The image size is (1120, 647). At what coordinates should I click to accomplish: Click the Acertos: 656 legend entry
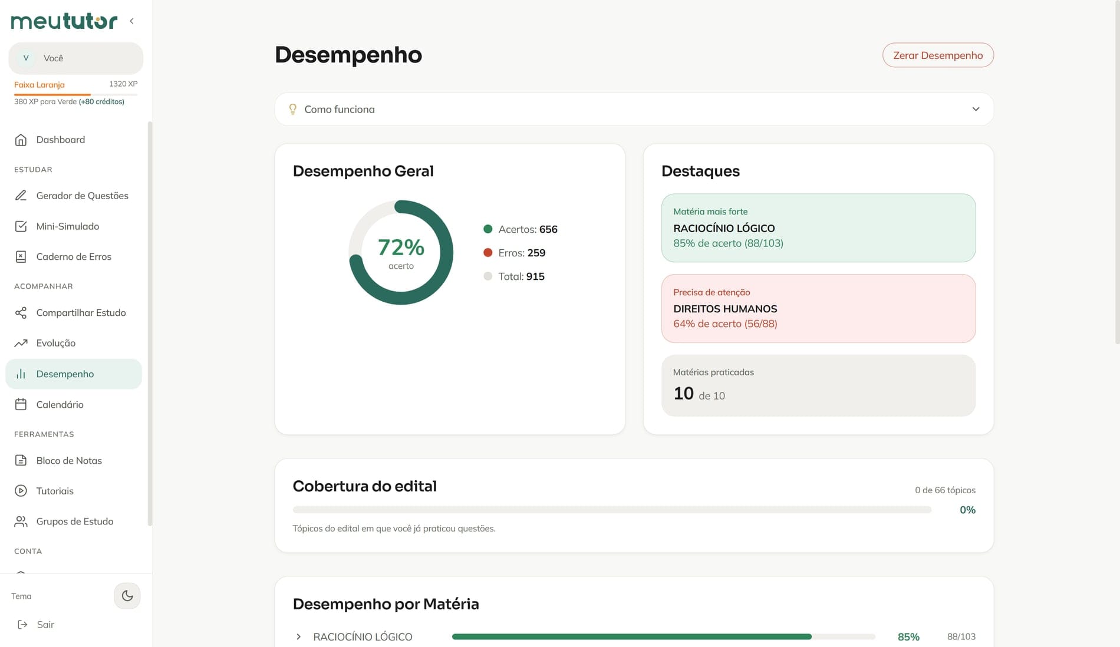coord(521,229)
